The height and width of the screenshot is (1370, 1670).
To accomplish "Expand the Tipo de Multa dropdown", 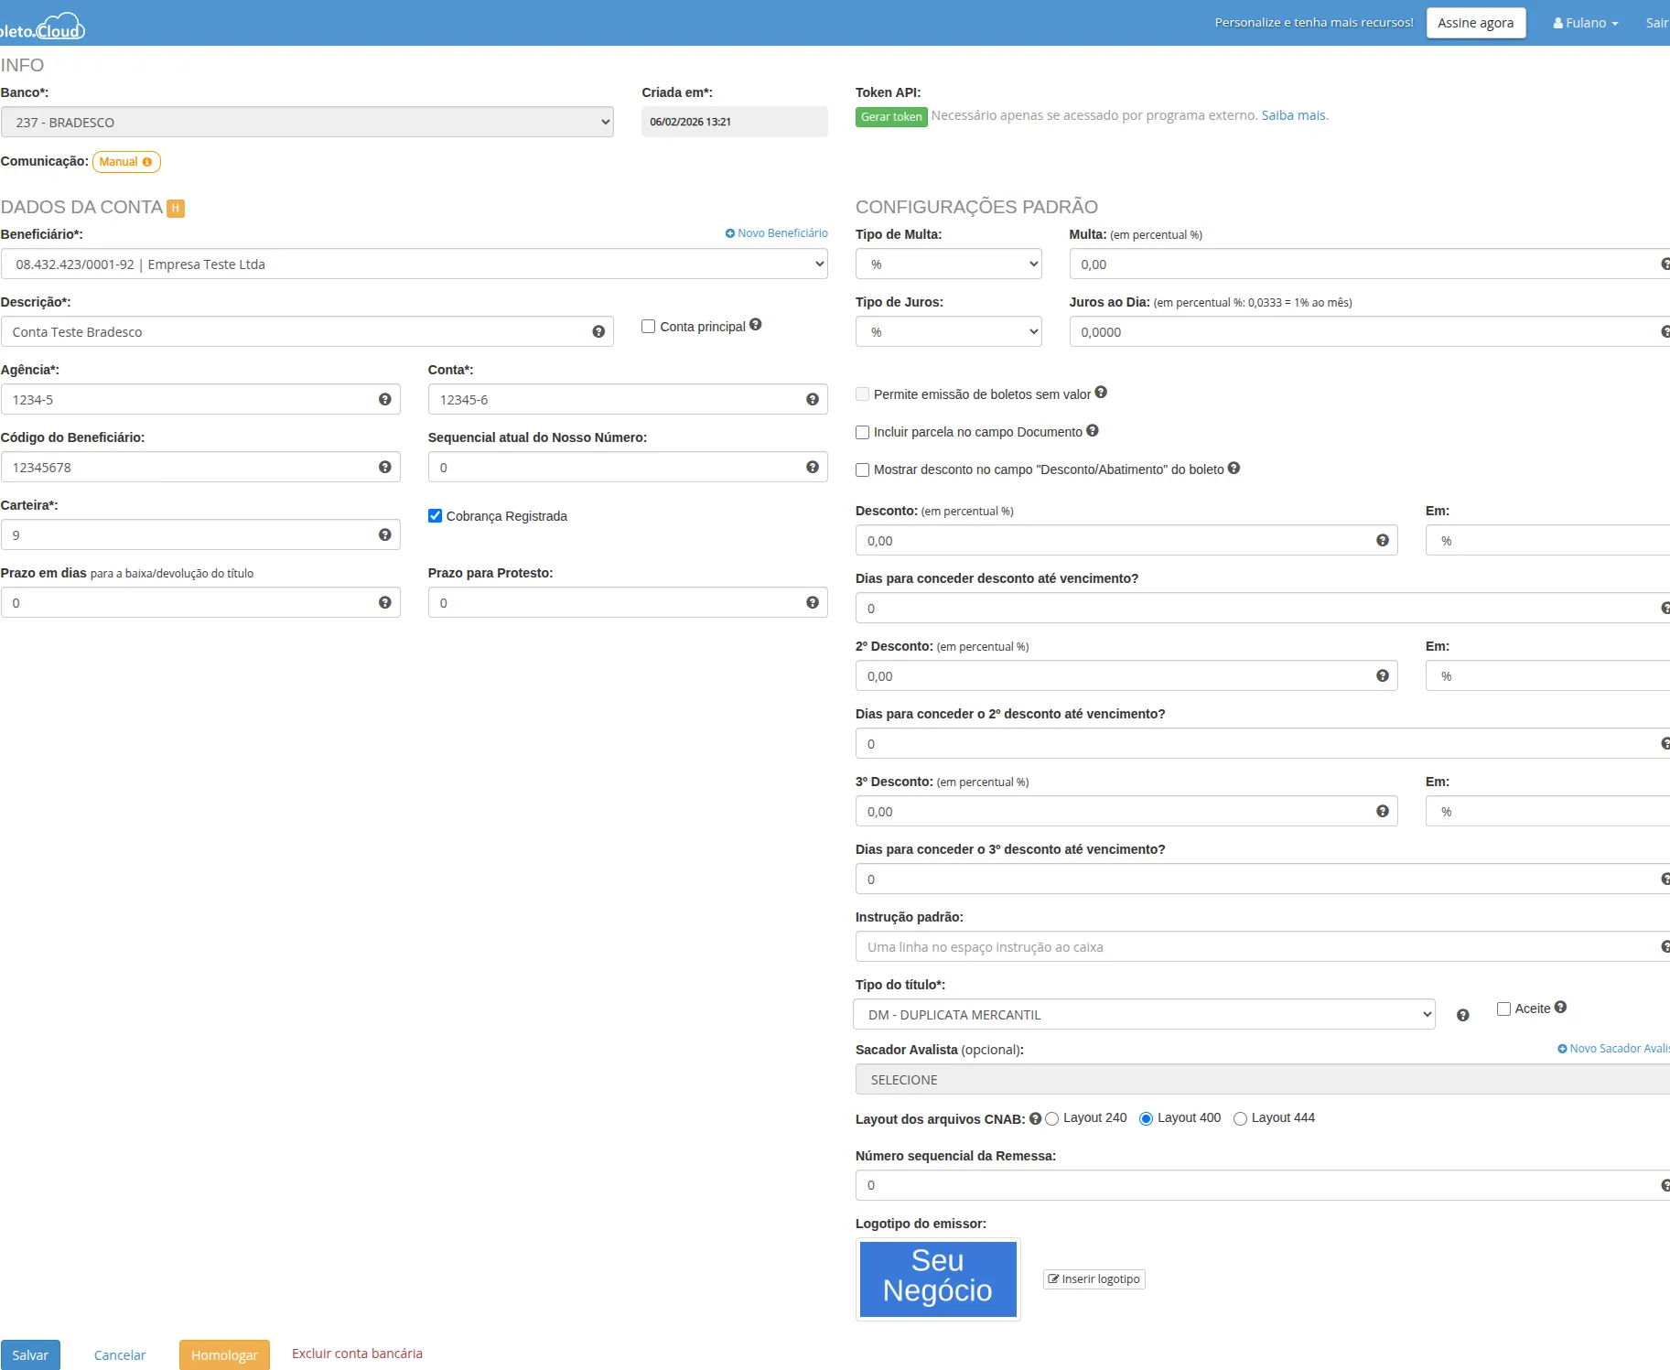I will [x=948, y=264].
